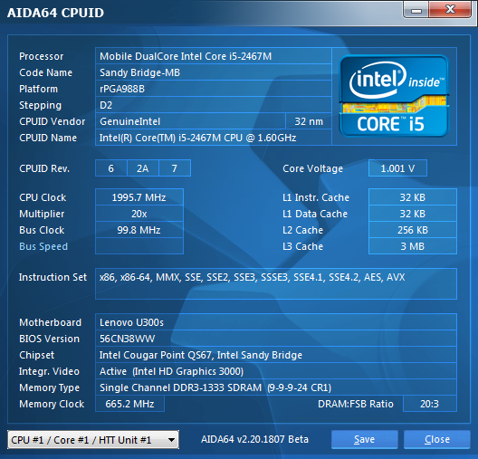The image size is (478, 459).
Task: Select the Instruction Set text box
Action: pyautogui.click(x=276, y=283)
